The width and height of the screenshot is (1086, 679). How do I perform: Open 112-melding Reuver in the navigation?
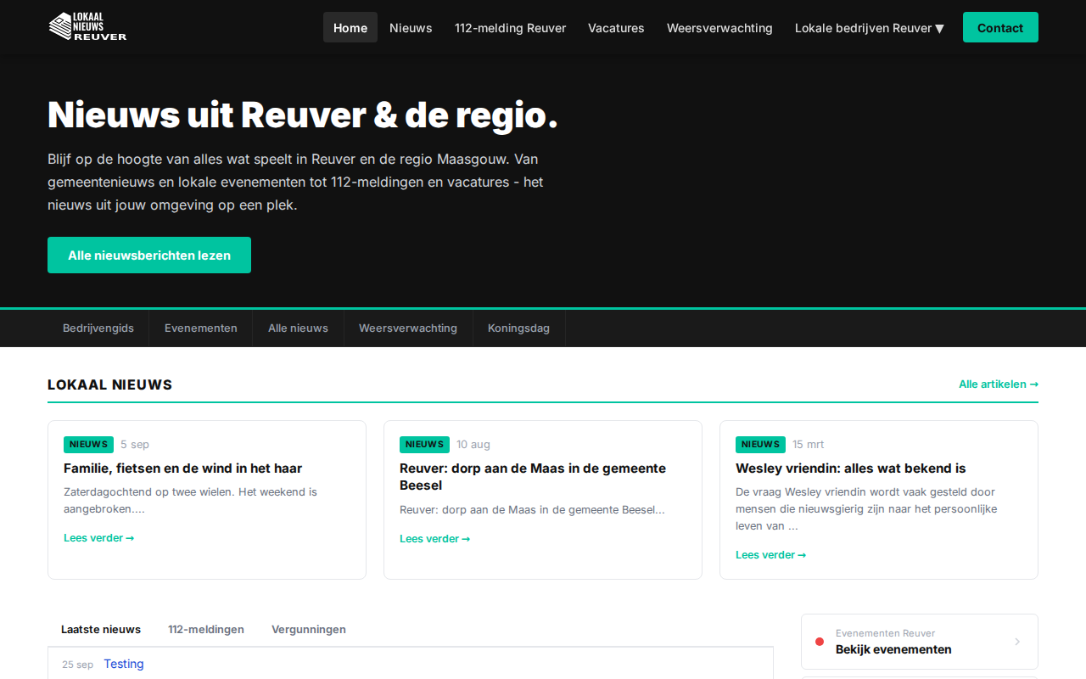pos(510,27)
